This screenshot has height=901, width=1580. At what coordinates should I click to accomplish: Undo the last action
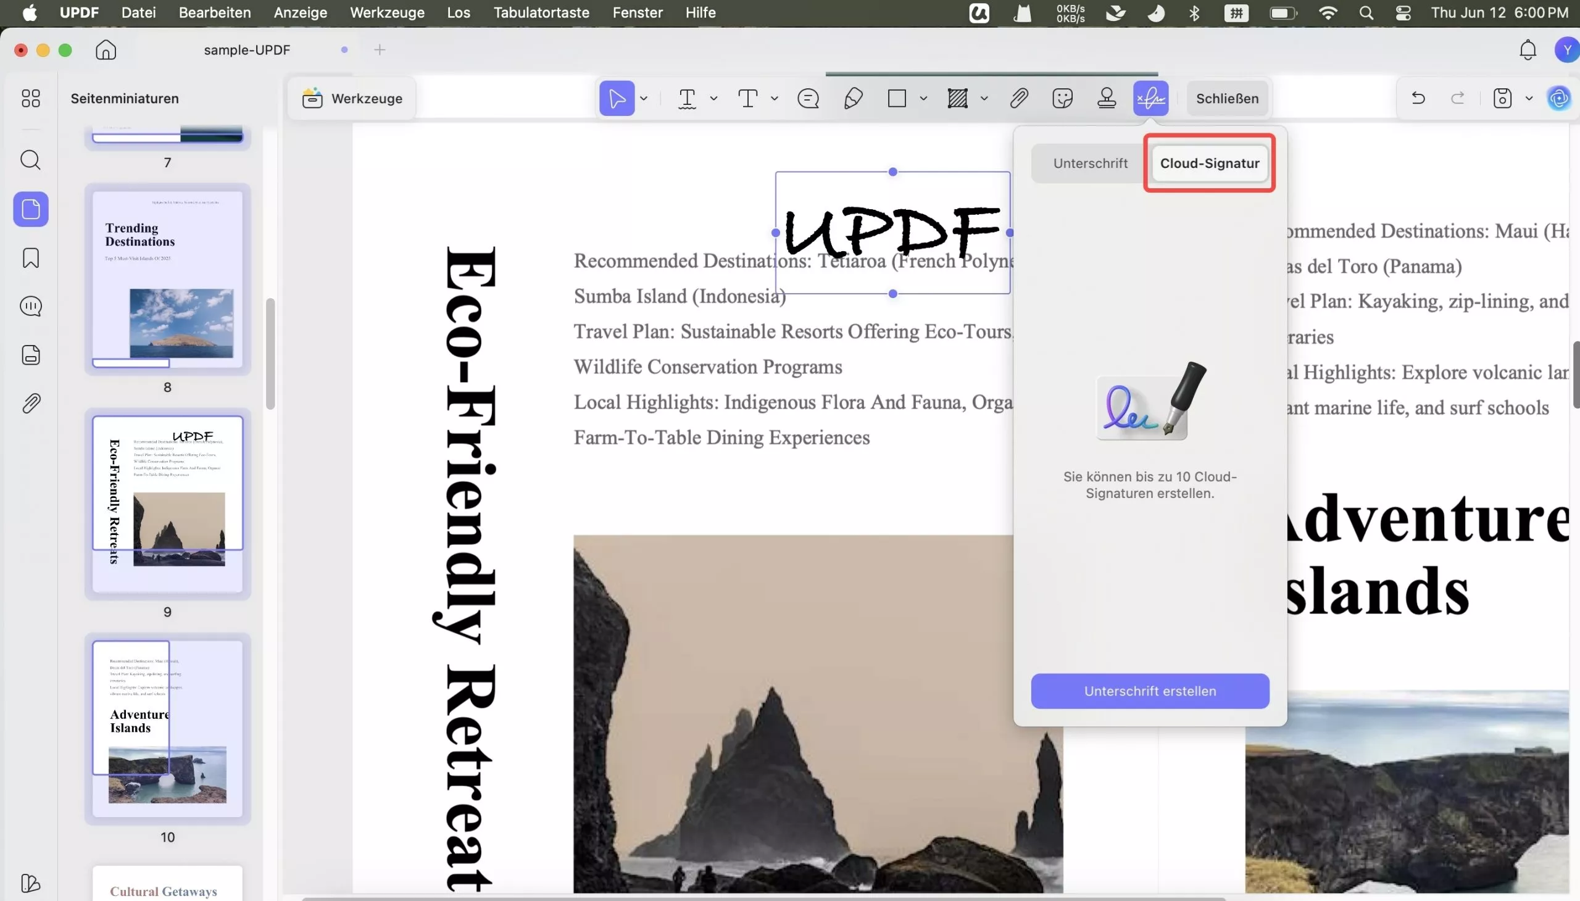pos(1418,98)
